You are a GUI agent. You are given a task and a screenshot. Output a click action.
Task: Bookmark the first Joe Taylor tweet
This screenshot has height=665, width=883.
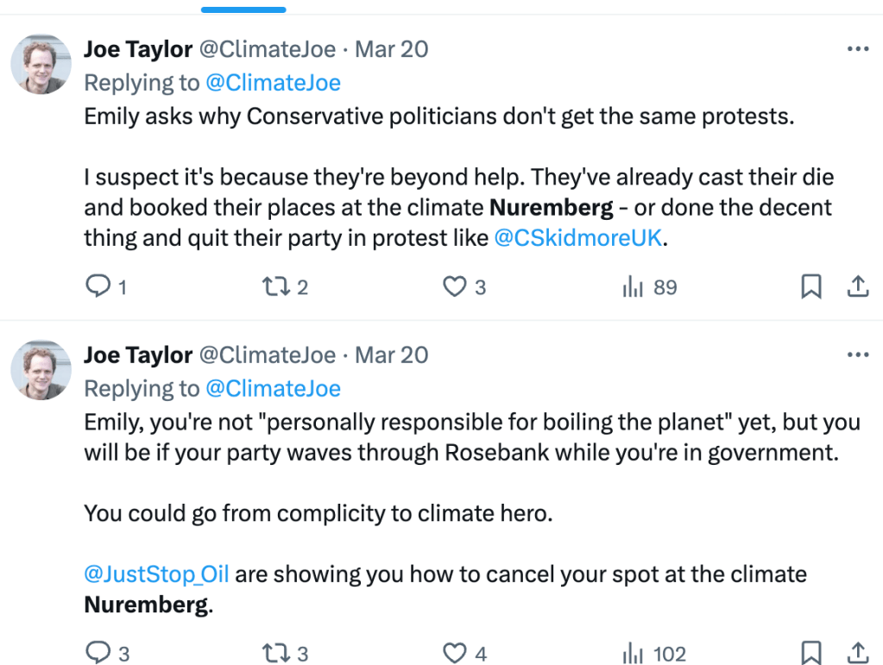pyautogui.click(x=811, y=286)
